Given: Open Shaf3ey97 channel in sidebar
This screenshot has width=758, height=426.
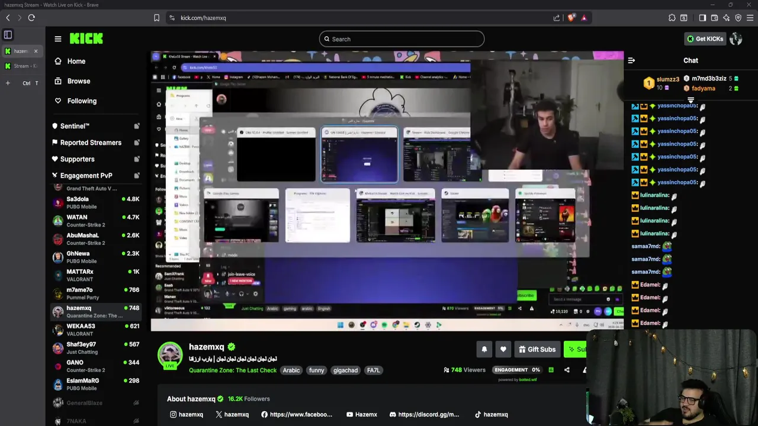Looking at the screenshot, I should click(96, 348).
